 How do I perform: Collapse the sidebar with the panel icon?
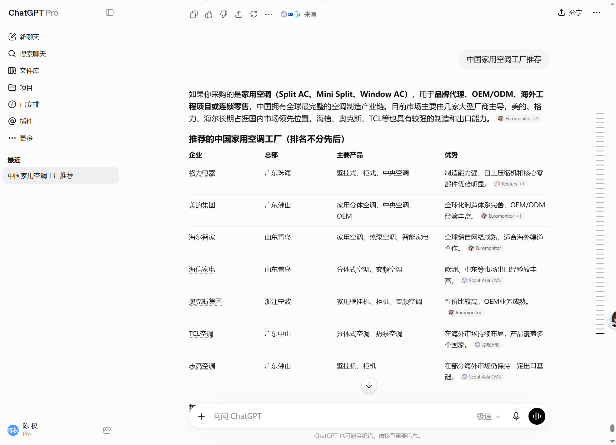pos(109,12)
